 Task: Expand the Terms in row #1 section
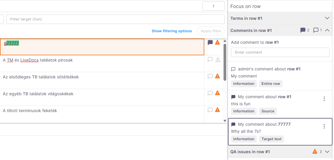[327, 18]
